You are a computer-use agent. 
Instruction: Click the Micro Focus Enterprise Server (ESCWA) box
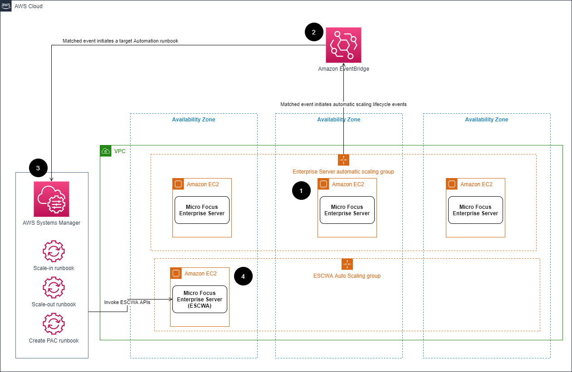click(x=200, y=300)
